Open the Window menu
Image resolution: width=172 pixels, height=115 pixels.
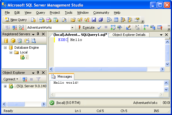[x=83, y=13]
